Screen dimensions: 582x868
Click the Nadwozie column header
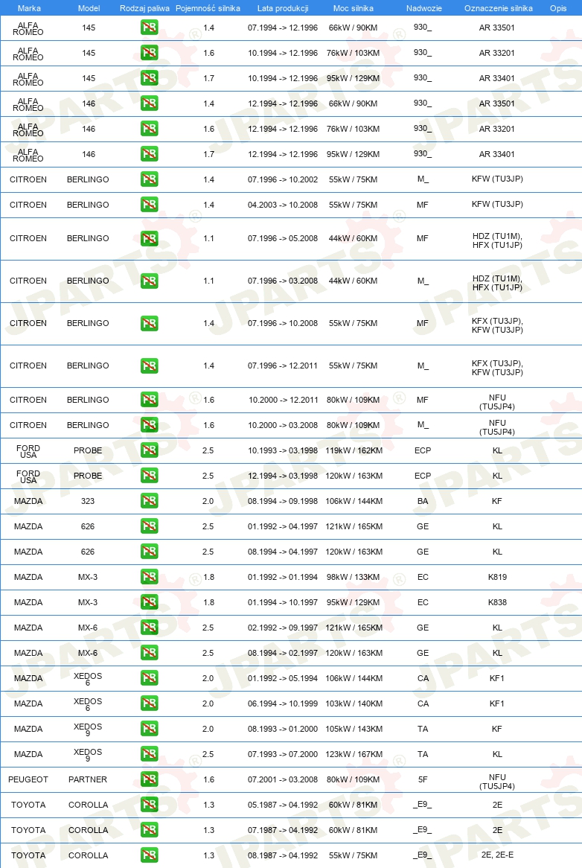coord(423,8)
